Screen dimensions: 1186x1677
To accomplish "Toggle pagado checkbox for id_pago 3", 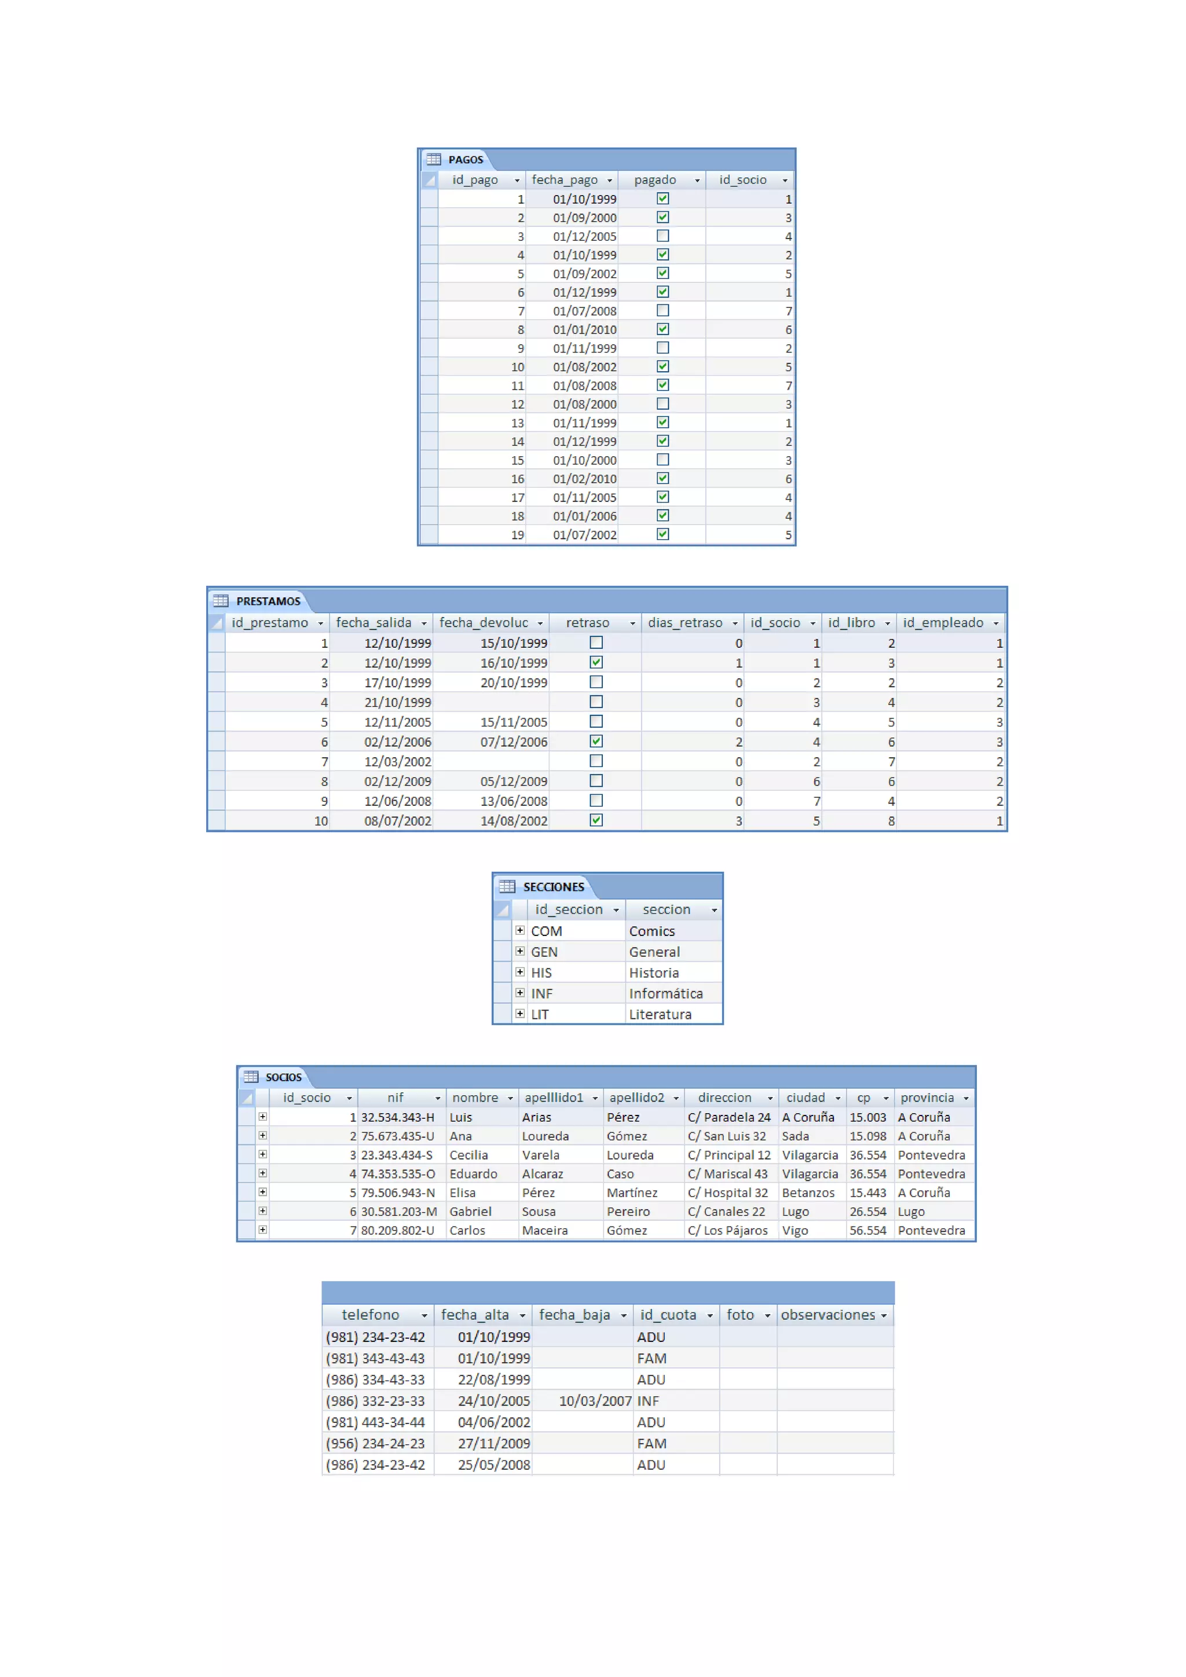I will [x=663, y=236].
